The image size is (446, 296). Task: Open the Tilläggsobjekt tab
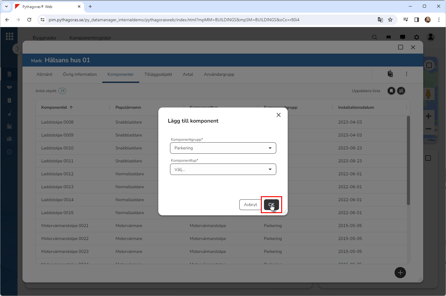click(158, 74)
